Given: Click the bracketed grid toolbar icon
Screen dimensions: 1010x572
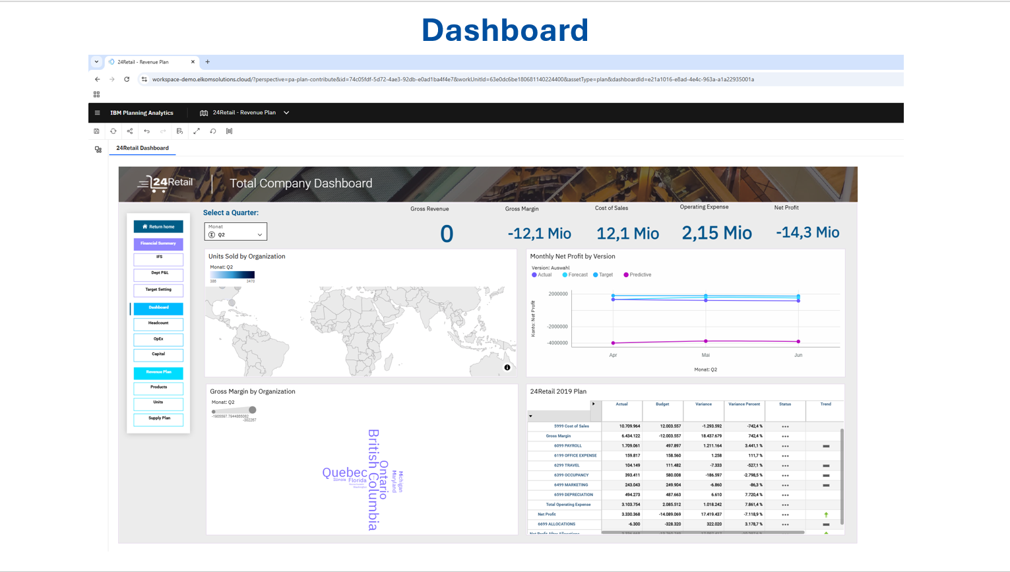Looking at the screenshot, I should point(229,131).
